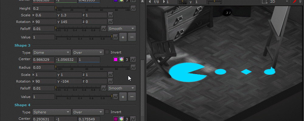Open animation menu for Radius knob

133,67
